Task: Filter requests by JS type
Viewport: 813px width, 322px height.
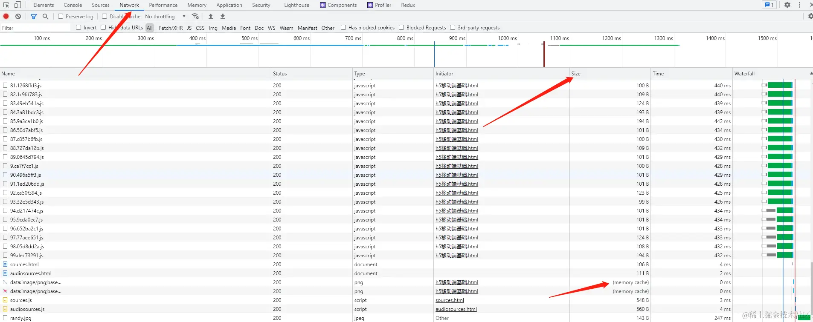Action: click(189, 28)
